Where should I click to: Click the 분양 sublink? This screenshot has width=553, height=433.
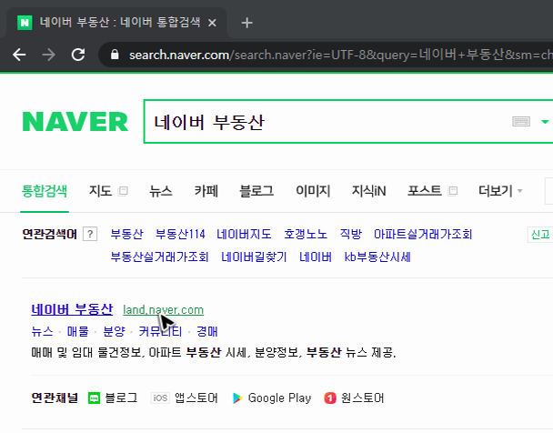tap(114, 331)
